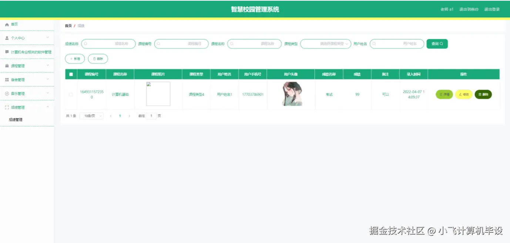Toggle the select-all checkbox in table header
This screenshot has height=243, width=510.
click(x=71, y=74)
